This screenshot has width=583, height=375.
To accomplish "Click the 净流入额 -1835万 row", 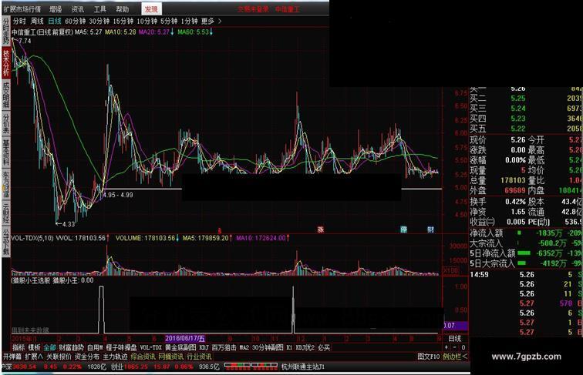I will coord(525,233).
